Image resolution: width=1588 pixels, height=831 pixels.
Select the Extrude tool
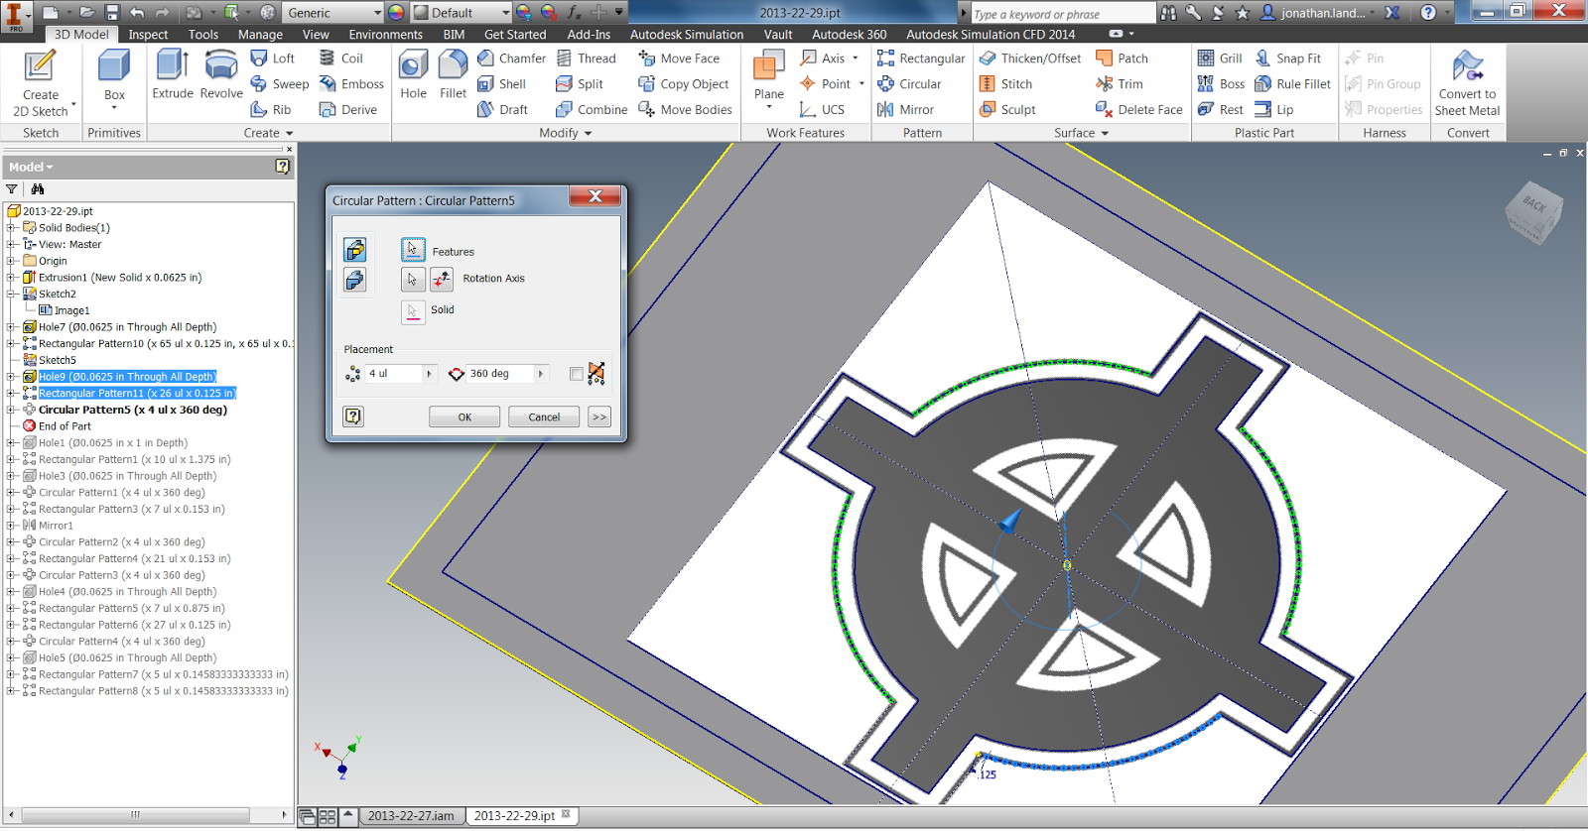pos(173,75)
